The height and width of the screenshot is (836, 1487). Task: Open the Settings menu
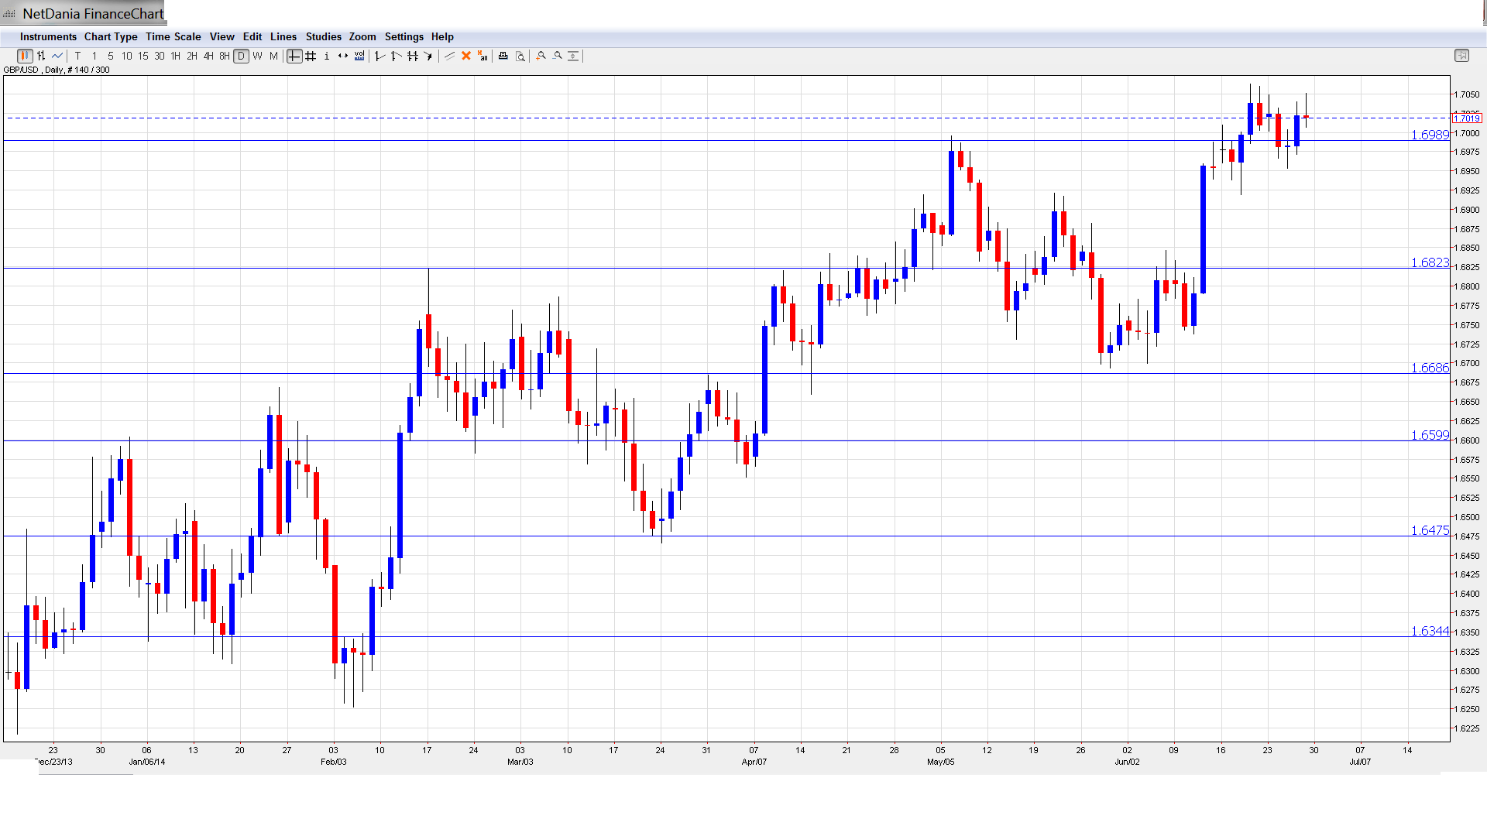click(x=404, y=36)
